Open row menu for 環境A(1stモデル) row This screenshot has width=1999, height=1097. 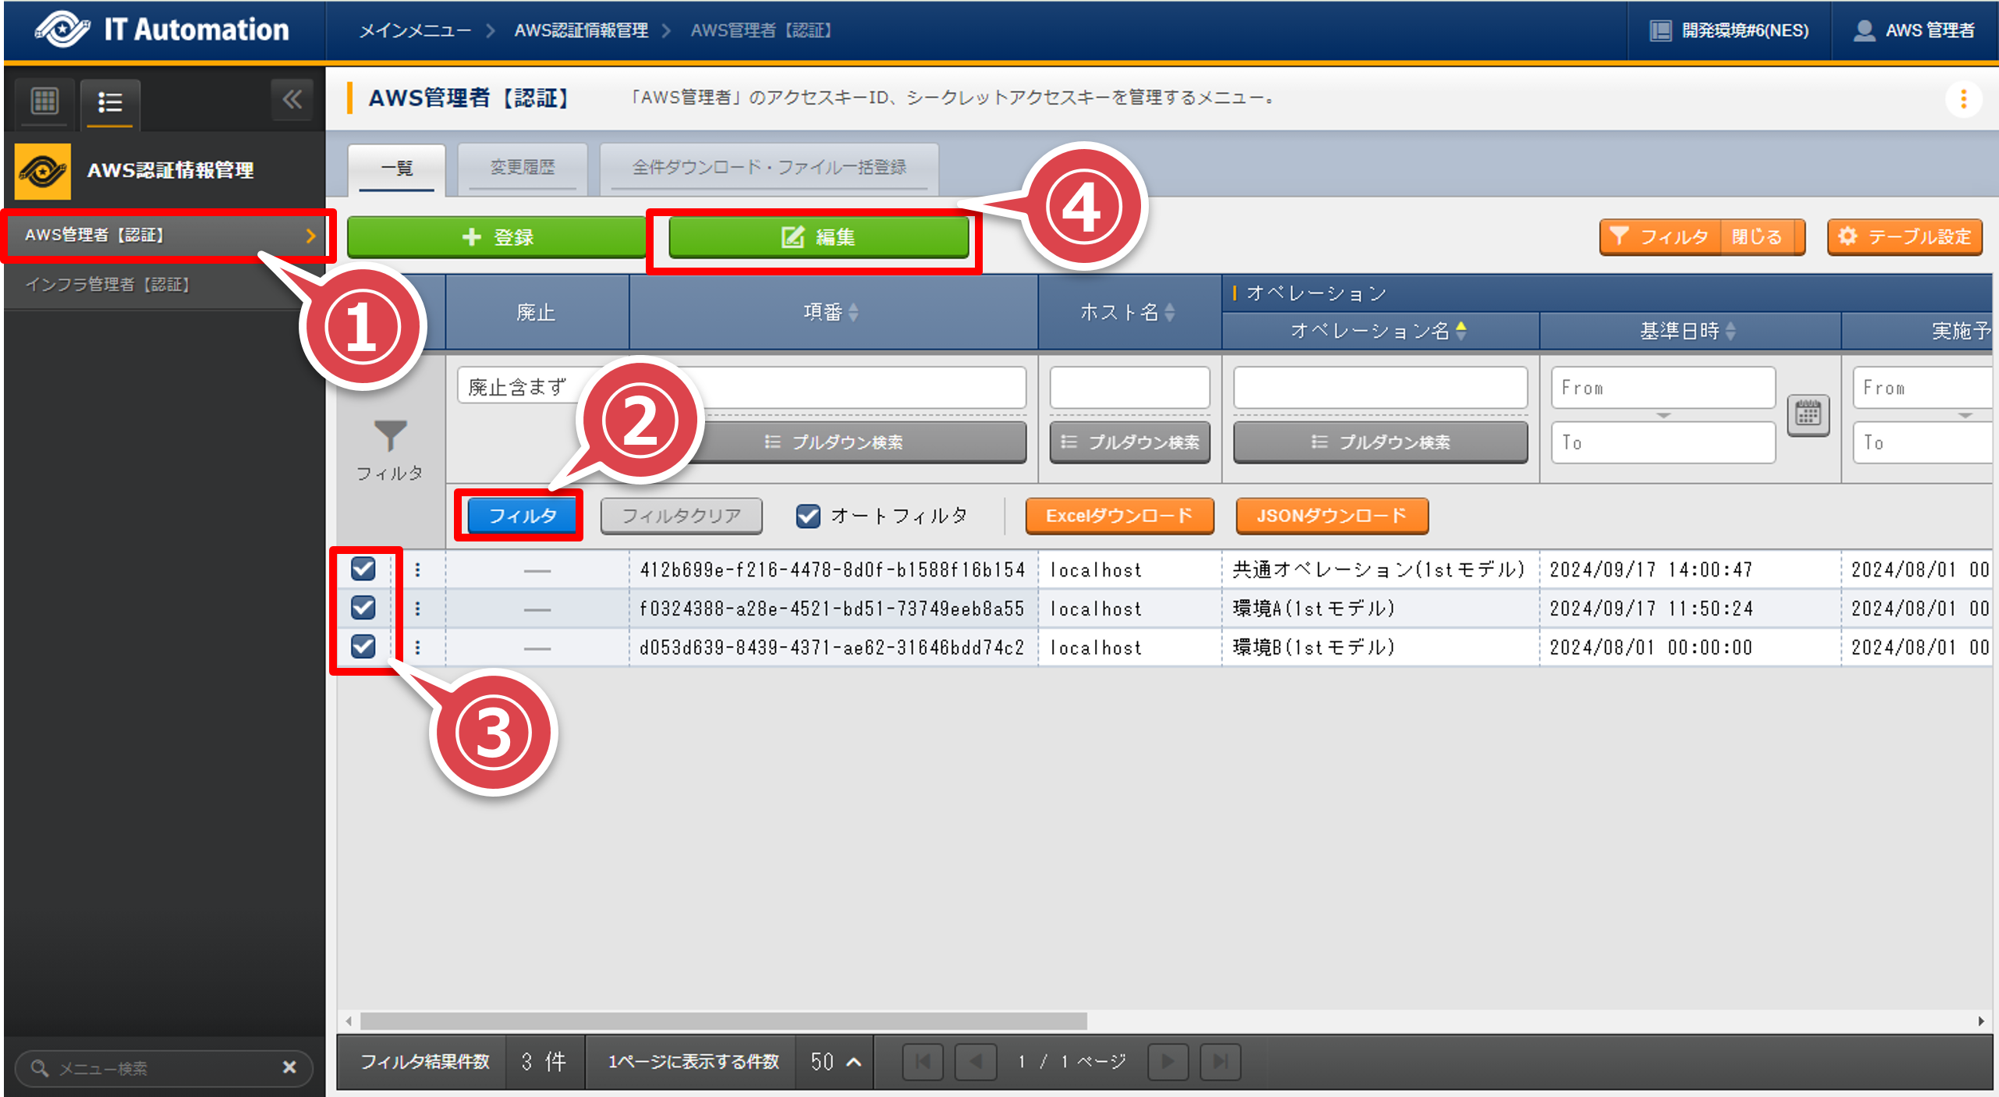click(418, 609)
